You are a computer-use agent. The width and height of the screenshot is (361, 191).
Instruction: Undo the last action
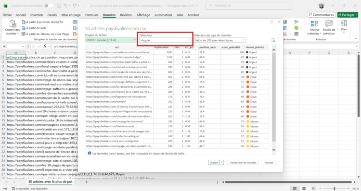(x=65, y=5)
